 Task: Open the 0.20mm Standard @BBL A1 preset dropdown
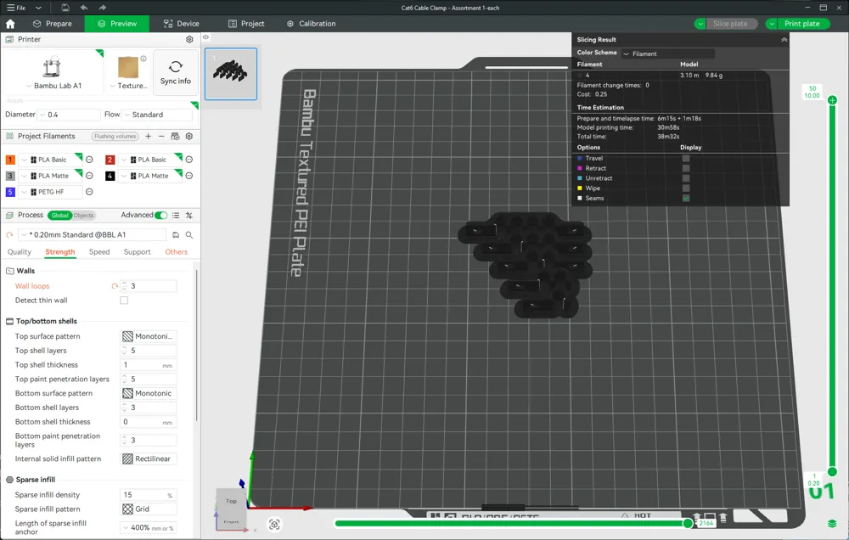point(92,235)
